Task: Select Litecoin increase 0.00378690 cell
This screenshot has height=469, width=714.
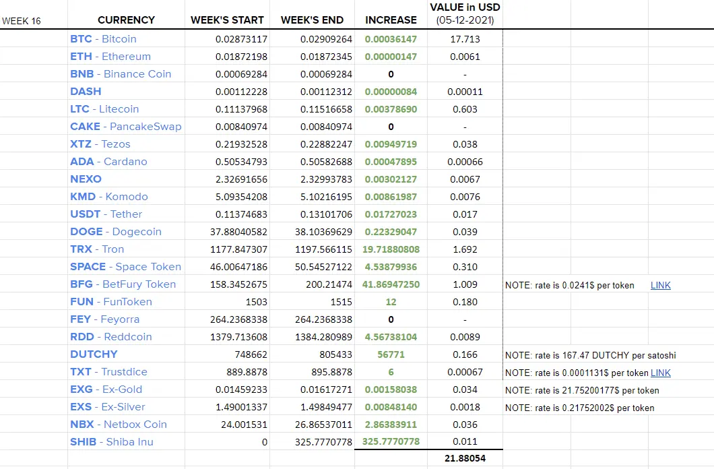Action: pyautogui.click(x=391, y=109)
